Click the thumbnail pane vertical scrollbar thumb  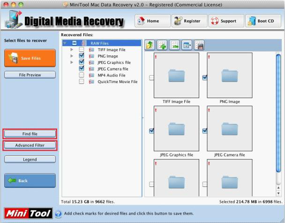coord(278,113)
